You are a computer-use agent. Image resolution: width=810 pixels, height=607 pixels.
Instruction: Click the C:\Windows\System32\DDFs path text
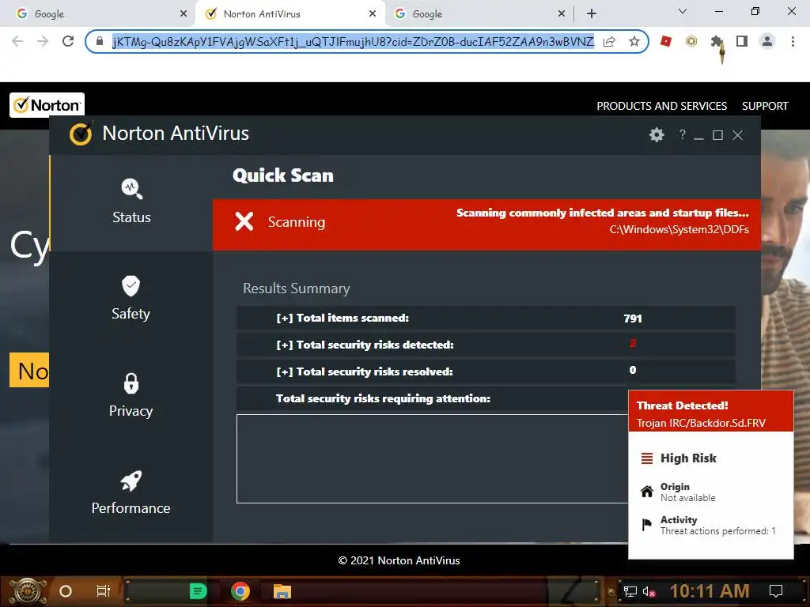pyautogui.click(x=679, y=229)
